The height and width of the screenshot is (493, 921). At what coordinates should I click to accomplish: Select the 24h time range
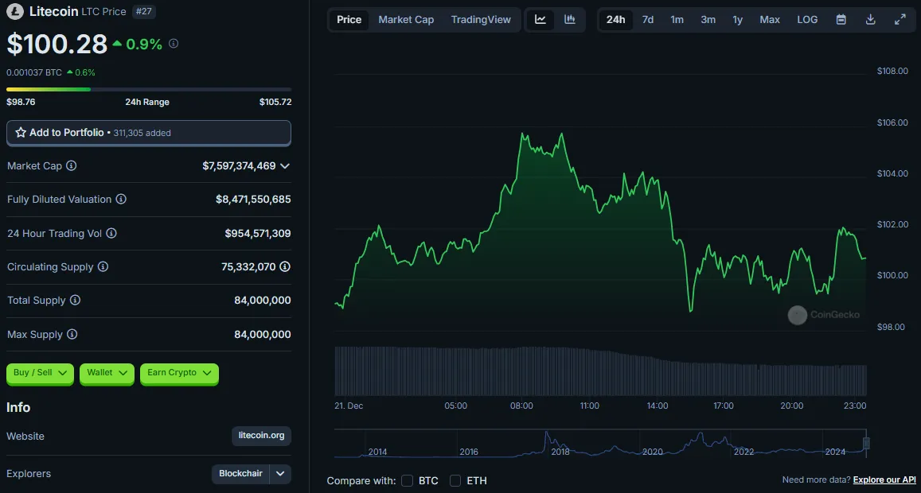pos(615,19)
